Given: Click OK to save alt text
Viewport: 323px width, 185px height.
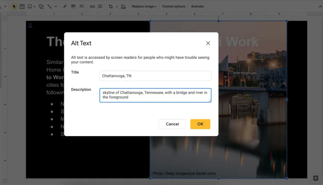Looking at the screenshot, I should pyautogui.click(x=200, y=124).
